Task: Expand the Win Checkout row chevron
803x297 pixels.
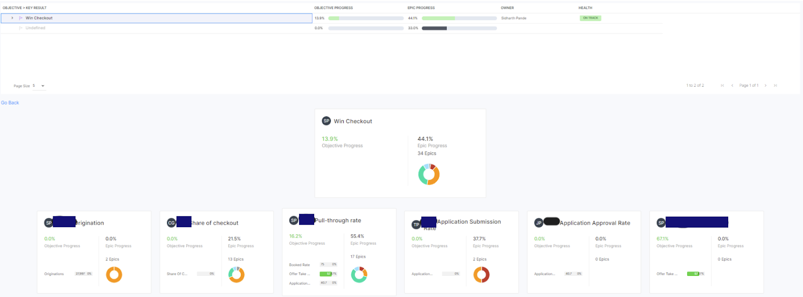Action: tap(12, 18)
